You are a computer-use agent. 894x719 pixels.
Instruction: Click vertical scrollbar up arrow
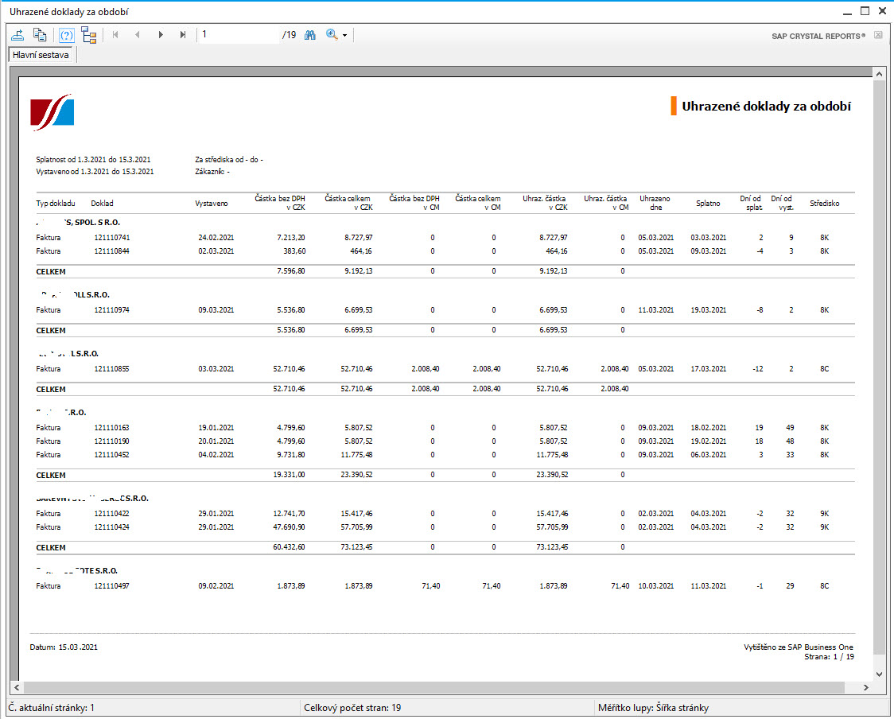coord(879,74)
